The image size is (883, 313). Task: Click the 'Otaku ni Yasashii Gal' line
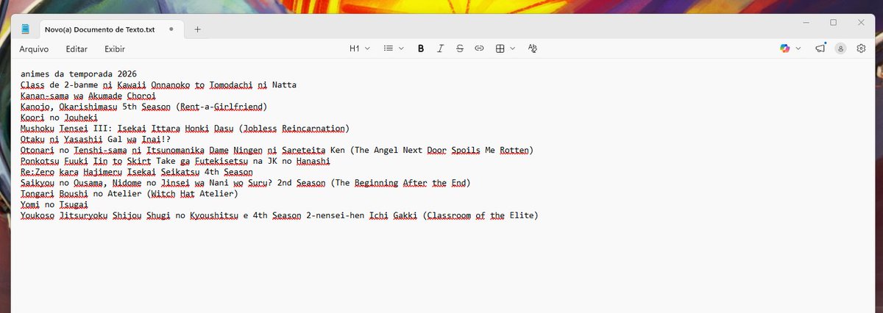(96, 139)
